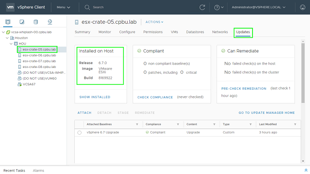Filter the Content column
The width and height of the screenshot is (310, 174).
click(214, 124)
